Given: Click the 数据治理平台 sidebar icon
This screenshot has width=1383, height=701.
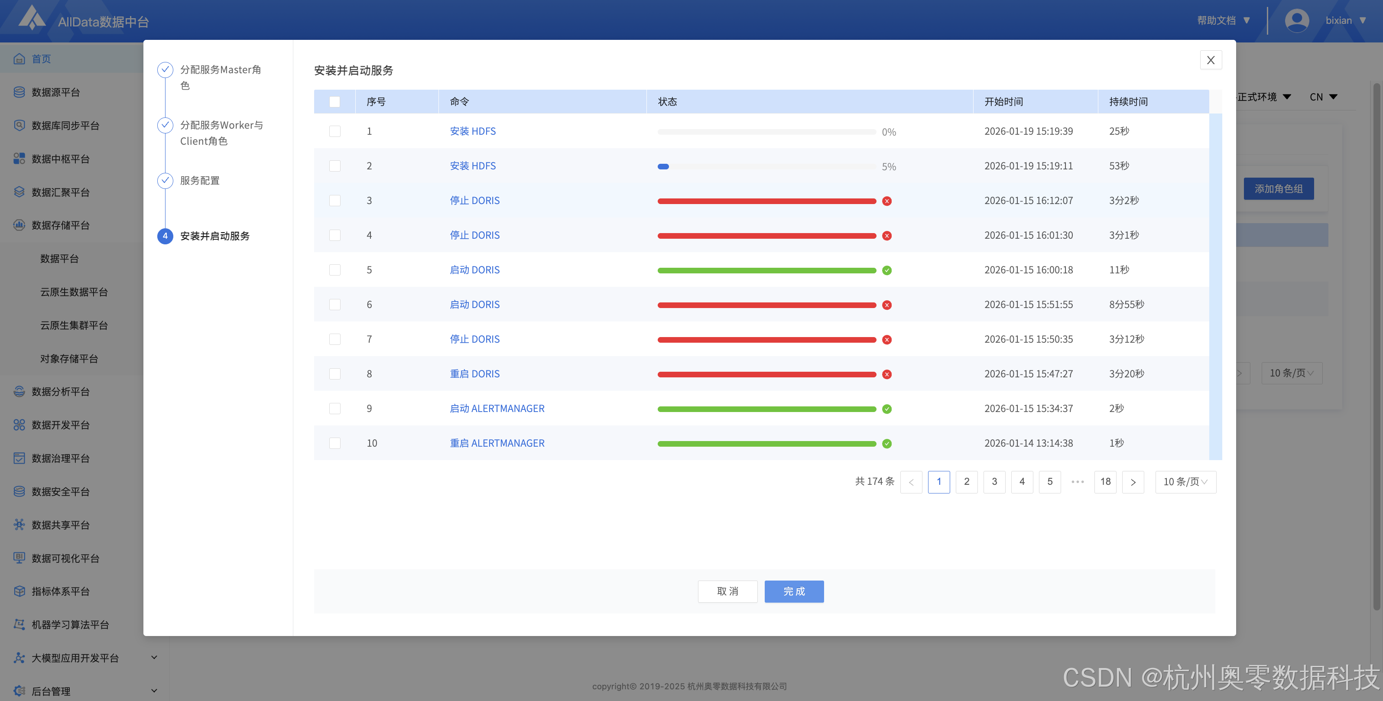Looking at the screenshot, I should [x=19, y=458].
